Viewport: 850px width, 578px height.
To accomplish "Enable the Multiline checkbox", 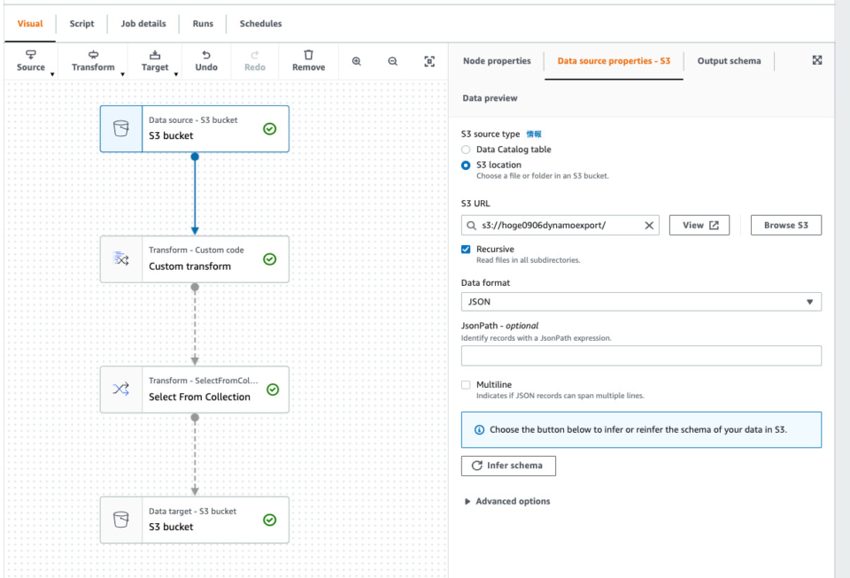I will (466, 385).
